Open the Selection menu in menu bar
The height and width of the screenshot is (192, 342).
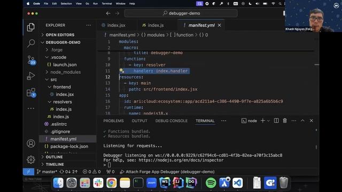(x=66, y=4)
